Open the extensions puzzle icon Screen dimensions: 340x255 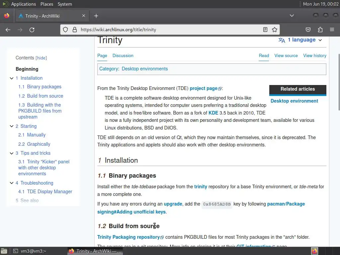[320, 30]
